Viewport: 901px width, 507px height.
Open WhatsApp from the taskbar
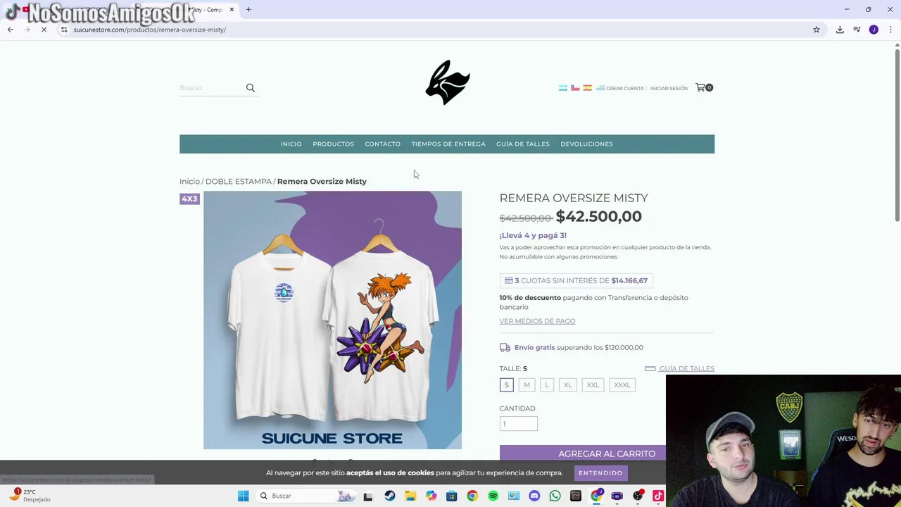click(x=555, y=496)
